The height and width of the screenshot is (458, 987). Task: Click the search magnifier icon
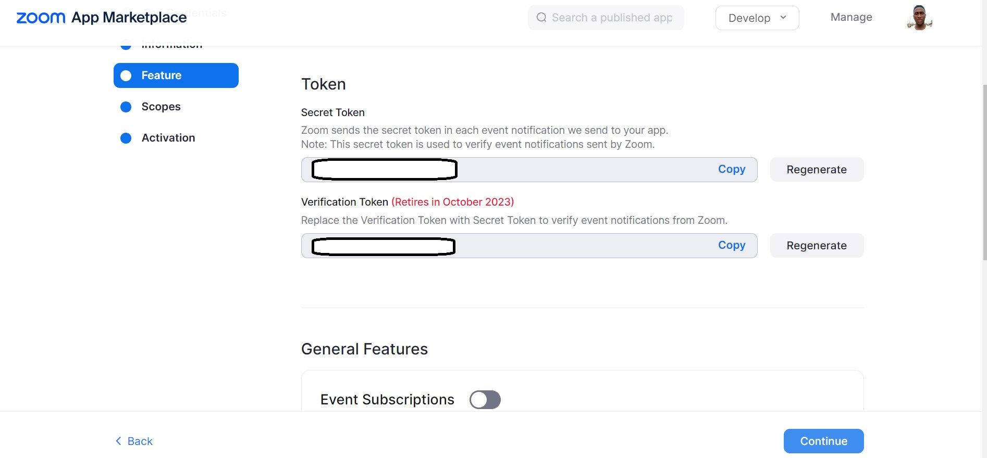point(541,18)
